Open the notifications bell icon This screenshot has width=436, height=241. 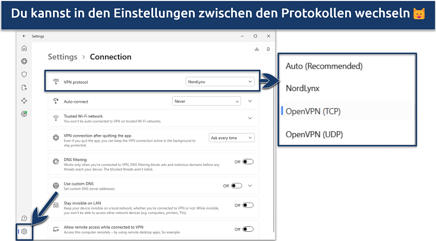268,49
